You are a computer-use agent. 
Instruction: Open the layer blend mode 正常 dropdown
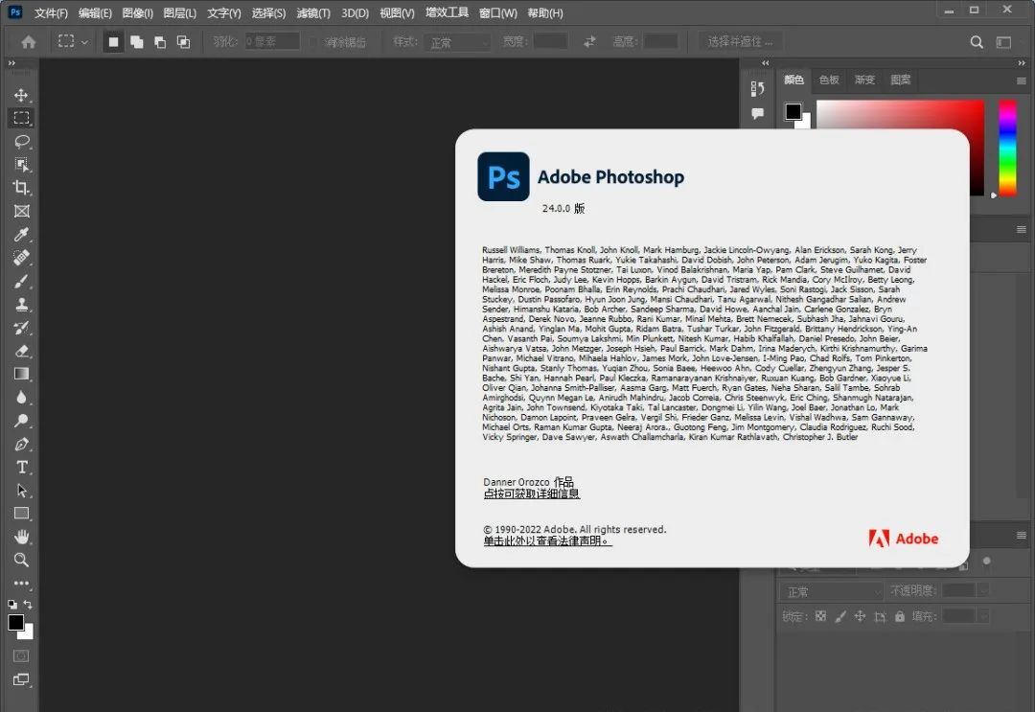pos(832,591)
